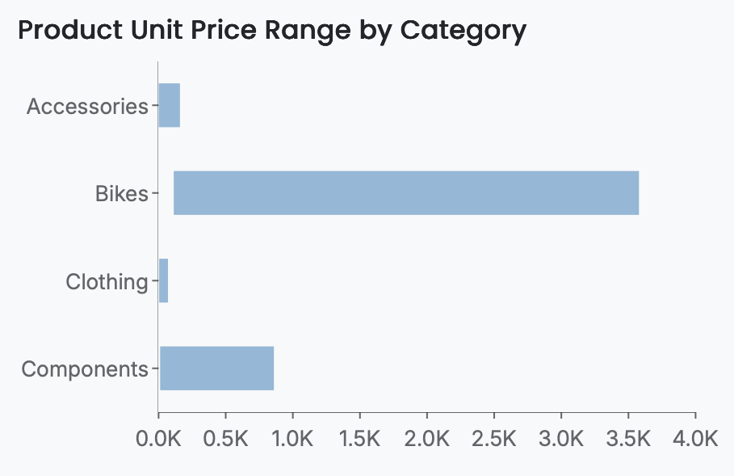The height and width of the screenshot is (476, 734).
Task: Click the small Clothing price range bar
Action: (x=163, y=281)
